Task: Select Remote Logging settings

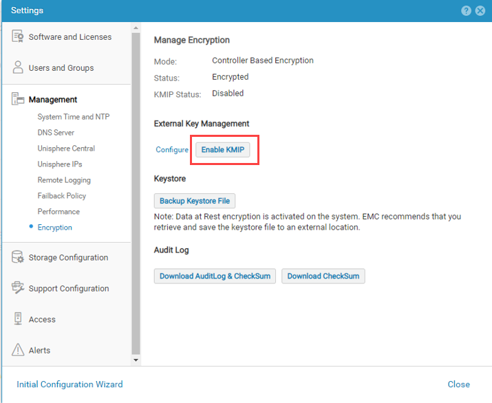Action: [x=64, y=180]
